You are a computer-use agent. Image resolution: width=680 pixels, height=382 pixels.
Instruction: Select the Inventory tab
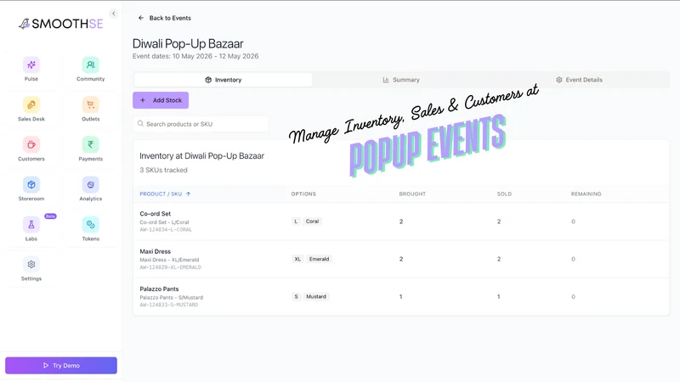point(223,80)
